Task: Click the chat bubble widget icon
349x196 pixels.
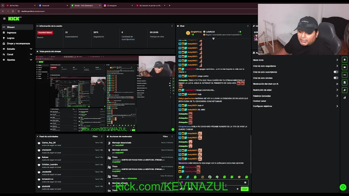Action: [x=345, y=67]
